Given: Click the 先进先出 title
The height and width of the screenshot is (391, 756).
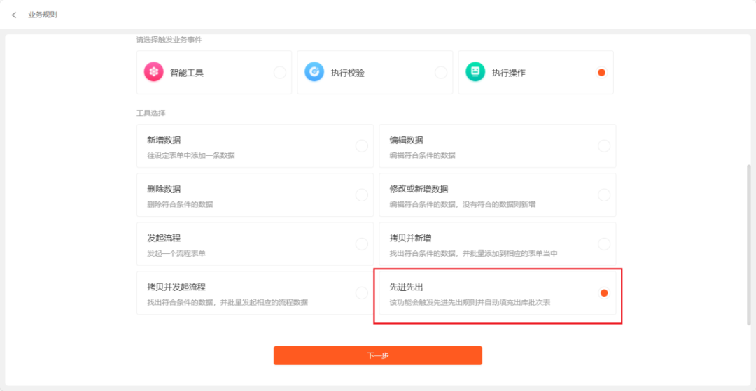Looking at the screenshot, I should 407,287.
